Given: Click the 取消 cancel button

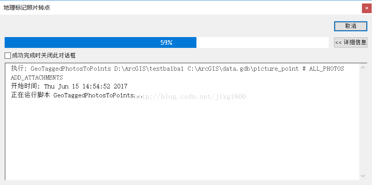Looking at the screenshot, I should click(x=350, y=26).
